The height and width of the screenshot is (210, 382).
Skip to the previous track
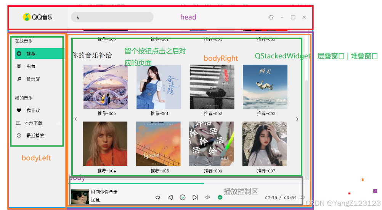170,197
